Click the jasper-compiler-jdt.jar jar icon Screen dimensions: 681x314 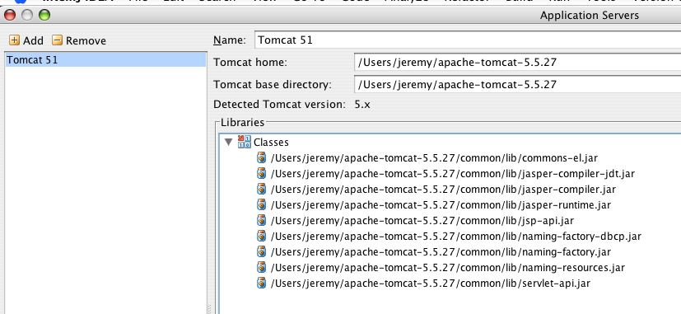point(261,173)
